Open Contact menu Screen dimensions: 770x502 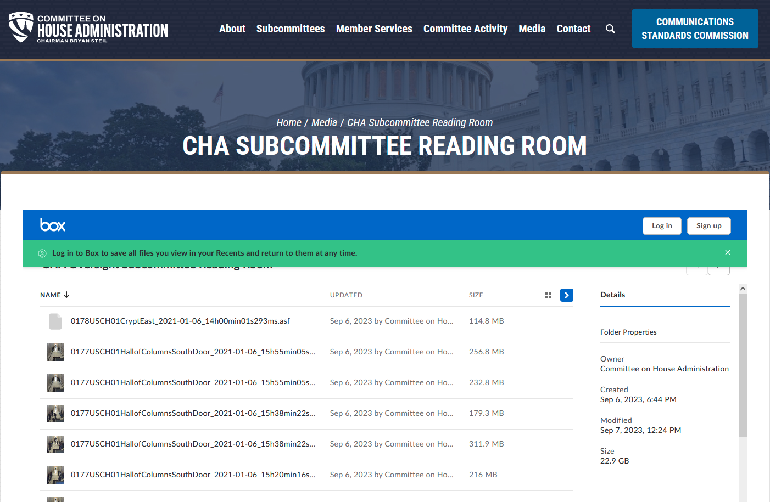point(573,29)
